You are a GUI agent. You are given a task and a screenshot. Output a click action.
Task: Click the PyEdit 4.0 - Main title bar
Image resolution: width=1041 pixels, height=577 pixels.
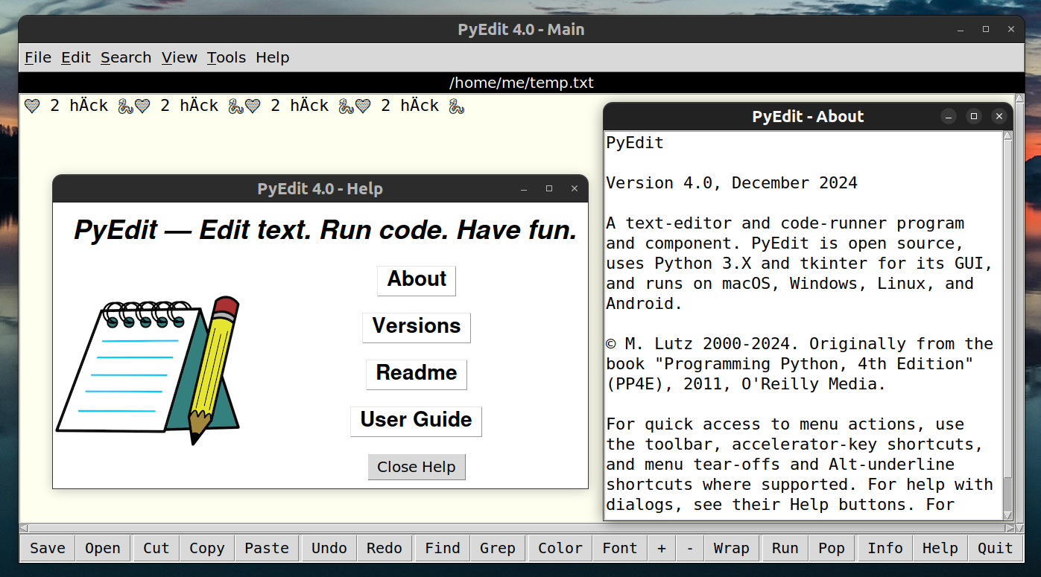coord(521,29)
